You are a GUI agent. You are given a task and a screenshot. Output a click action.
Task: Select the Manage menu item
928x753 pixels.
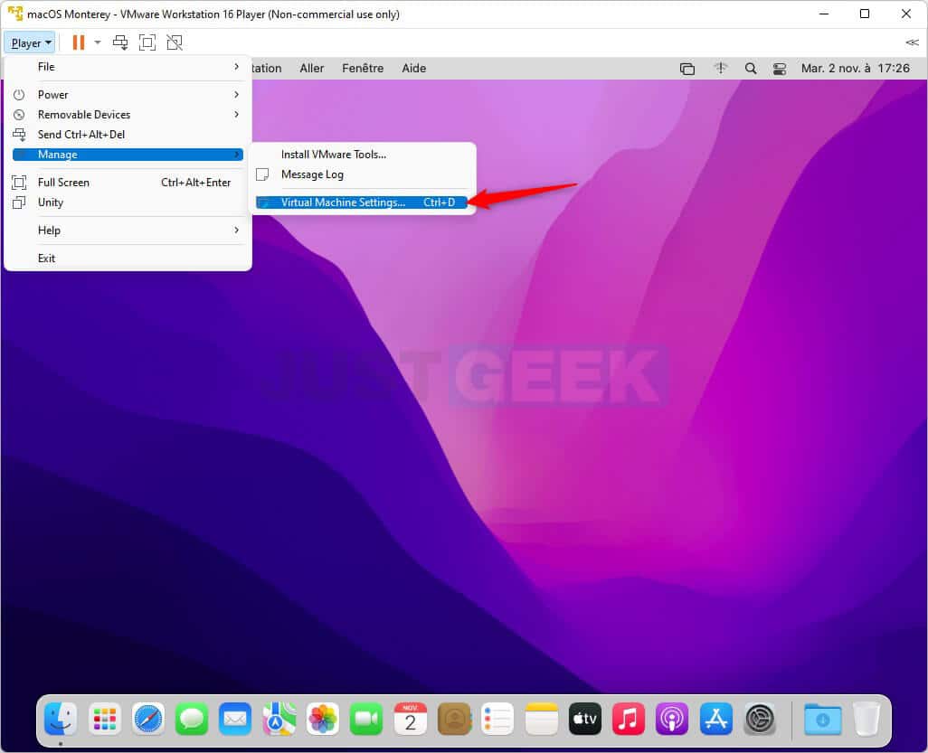tap(128, 155)
